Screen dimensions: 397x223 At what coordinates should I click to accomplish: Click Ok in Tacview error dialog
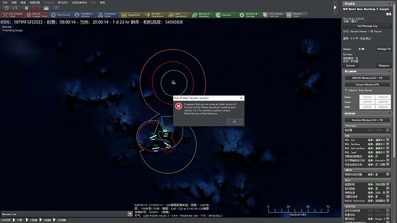pyautogui.click(x=234, y=122)
